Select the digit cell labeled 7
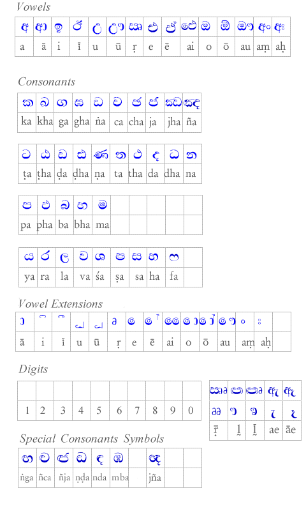 click(137, 410)
